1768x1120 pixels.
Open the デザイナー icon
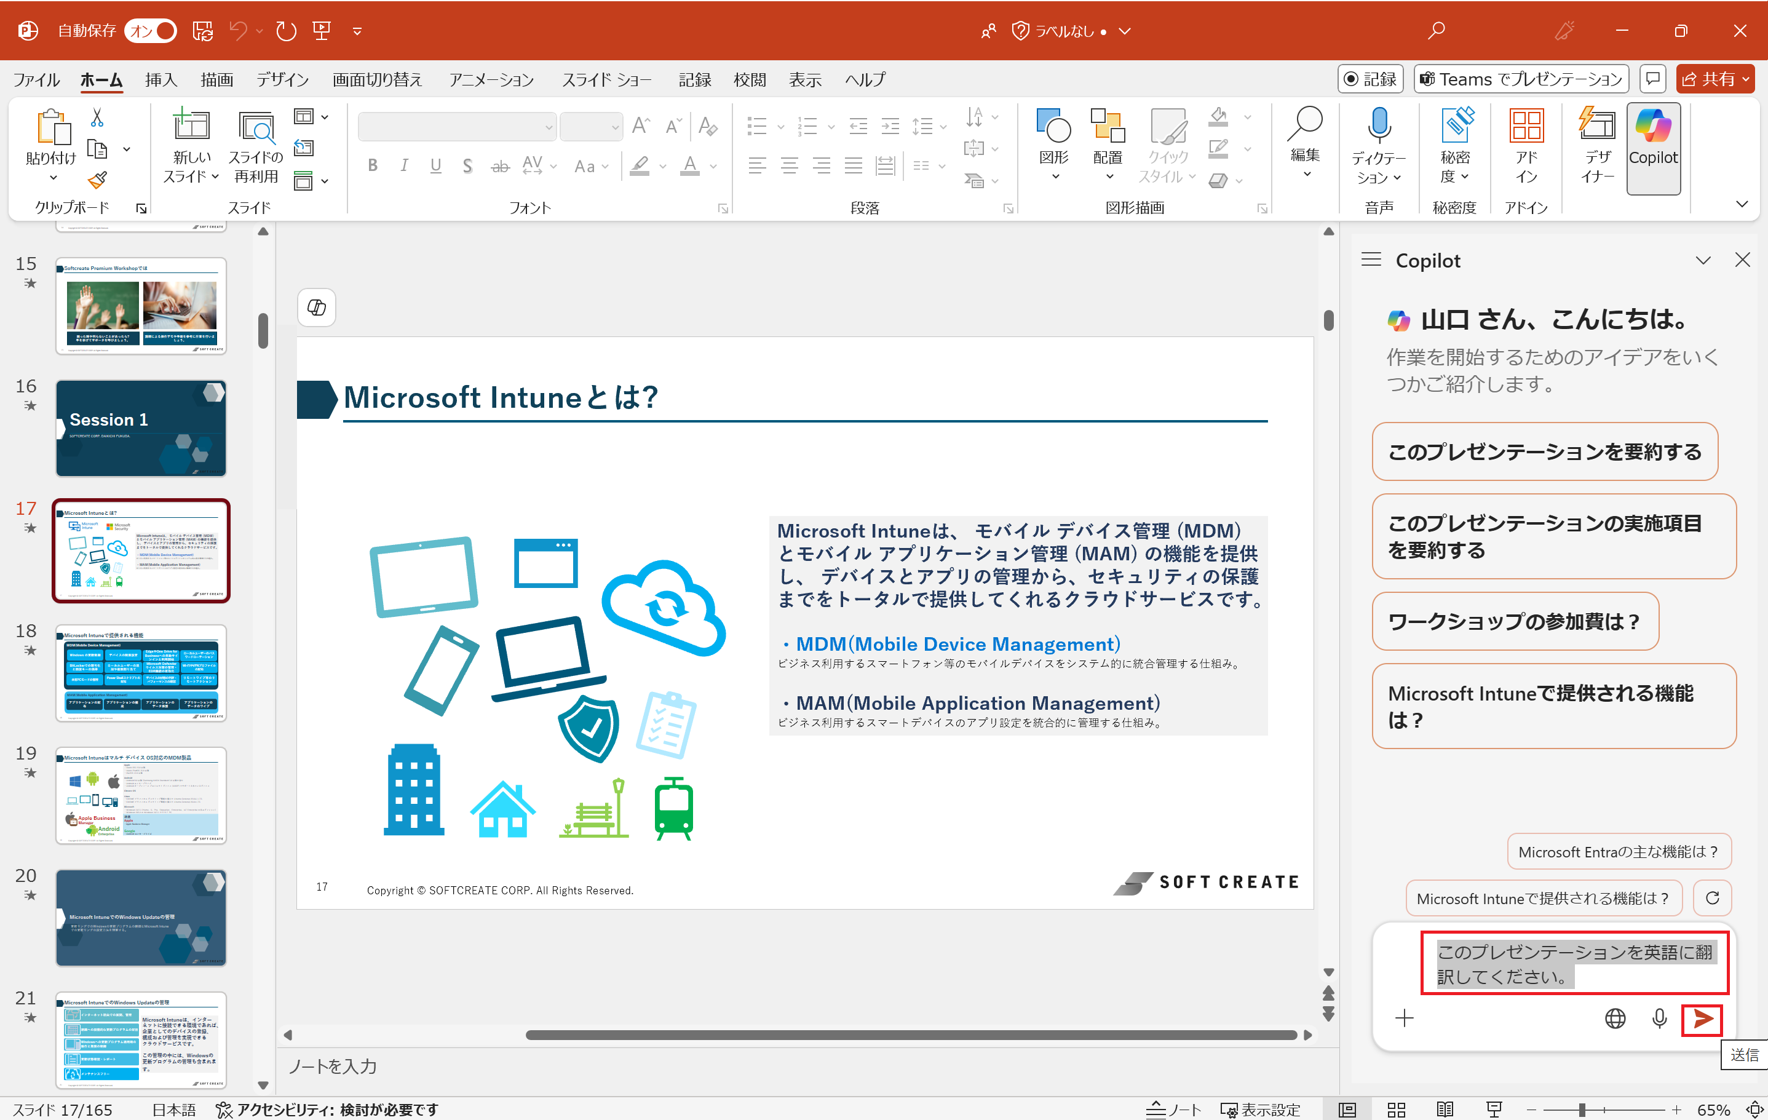(1597, 125)
